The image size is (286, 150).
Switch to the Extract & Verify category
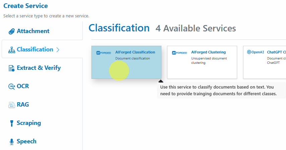pos(39,68)
